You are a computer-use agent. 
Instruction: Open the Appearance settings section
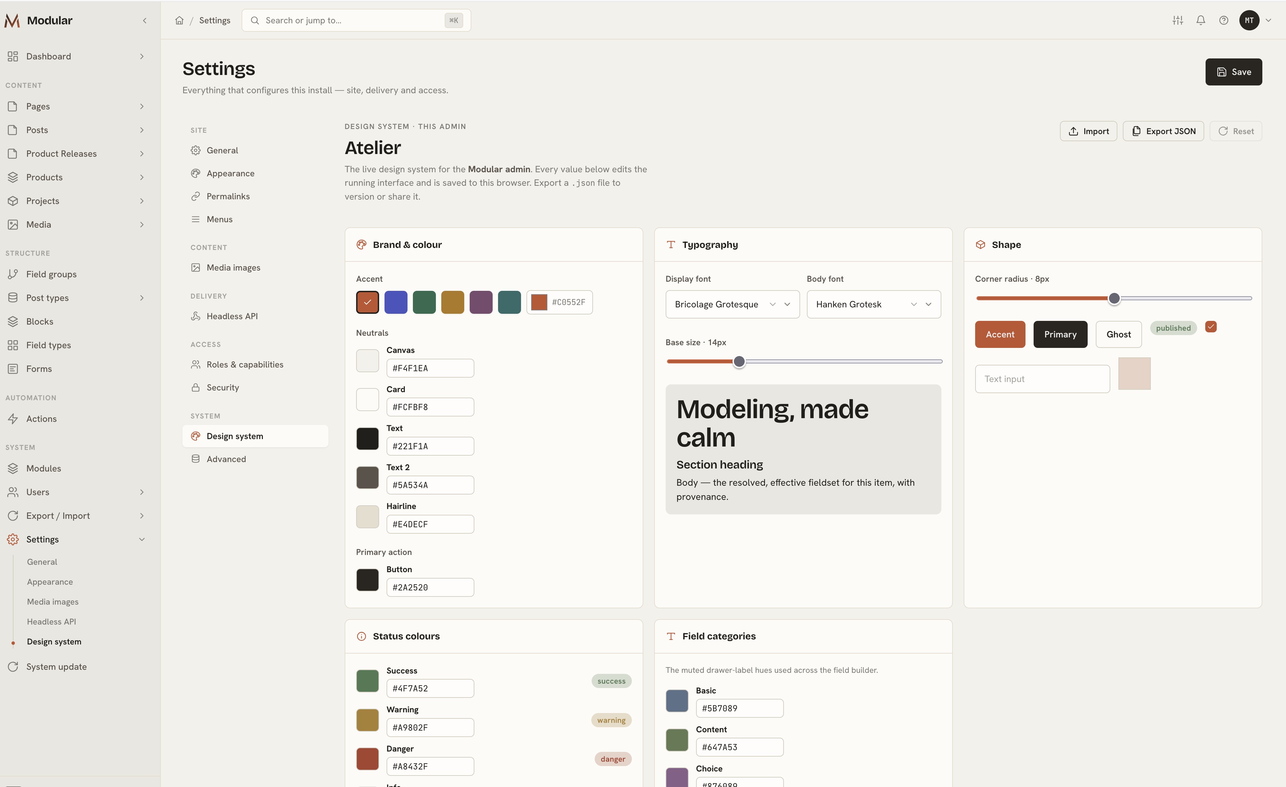click(255, 173)
